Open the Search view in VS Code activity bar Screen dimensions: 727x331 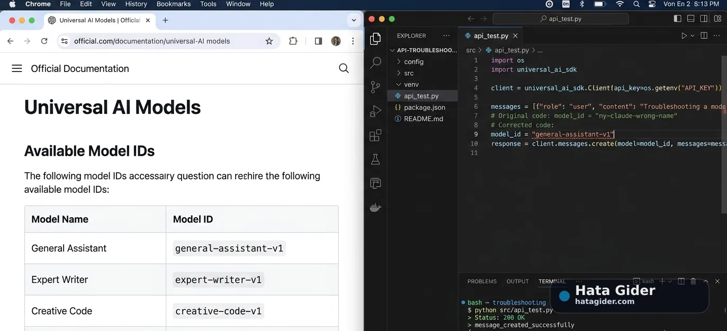click(375, 62)
